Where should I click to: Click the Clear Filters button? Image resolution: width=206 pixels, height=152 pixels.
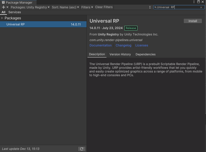pyautogui.click(x=104, y=7)
